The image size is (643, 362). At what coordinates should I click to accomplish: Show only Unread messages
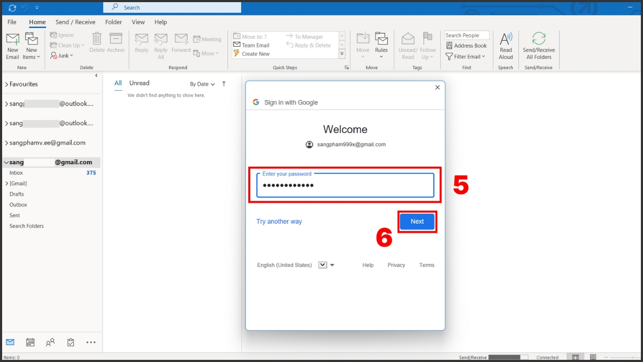[139, 83]
